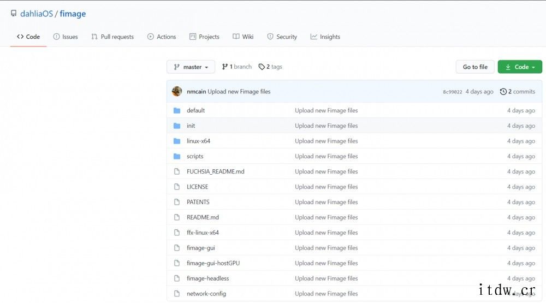Click the Go to file button

tap(475, 67)
